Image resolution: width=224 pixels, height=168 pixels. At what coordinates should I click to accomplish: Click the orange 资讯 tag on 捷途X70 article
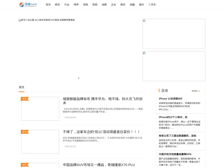click(25, 165)
